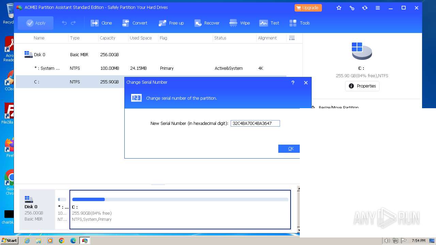Image resolution: width=436 pixels, height=245 pixels.
Task: Open the Convert menu
Action: pyautogui.click(x=135, y=23)
